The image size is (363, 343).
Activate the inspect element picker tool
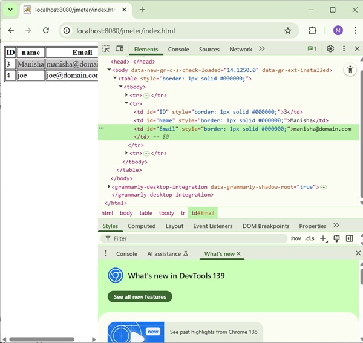pos(106,49)
